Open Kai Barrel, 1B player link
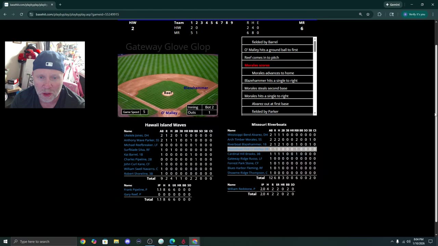 [x=133, y=154]
